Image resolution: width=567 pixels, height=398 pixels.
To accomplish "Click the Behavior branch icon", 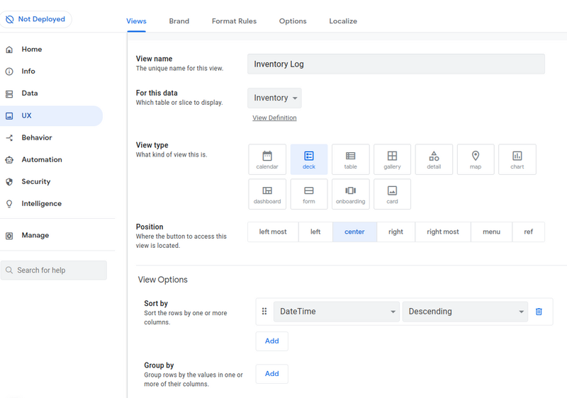I will (9, 138).
